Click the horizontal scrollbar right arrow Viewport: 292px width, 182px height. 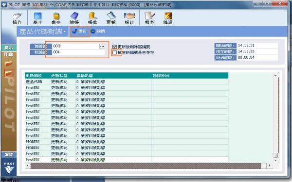[x=270, y=165]
